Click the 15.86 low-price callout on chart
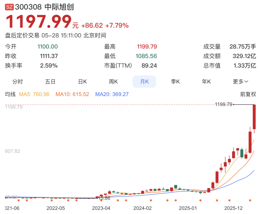 pos(105,198)
